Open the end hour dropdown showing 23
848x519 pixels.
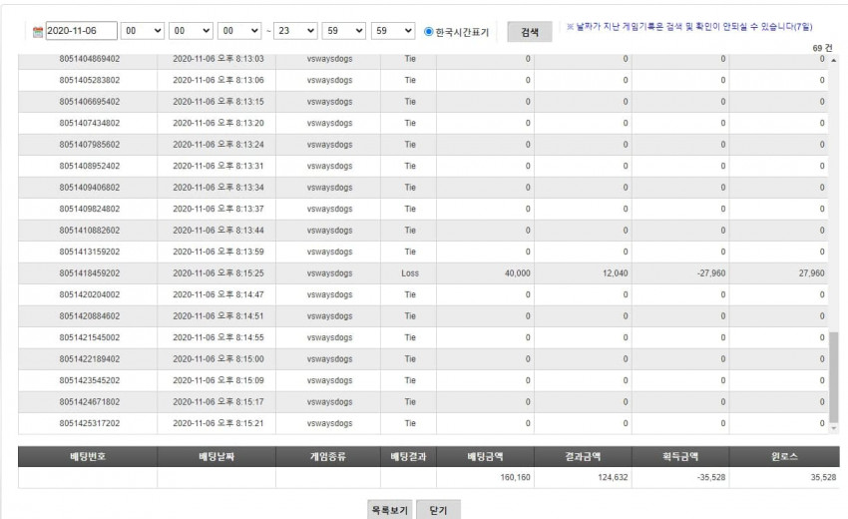click(x=295, y=31)
